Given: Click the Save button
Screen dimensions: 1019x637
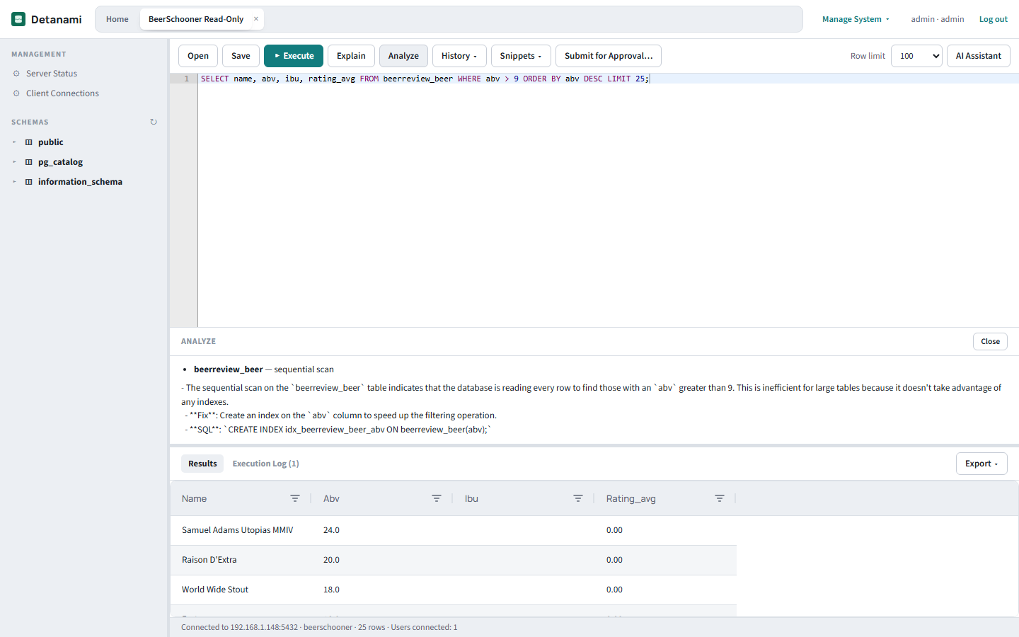Looking at the screenshot, I should pos(241,56).
